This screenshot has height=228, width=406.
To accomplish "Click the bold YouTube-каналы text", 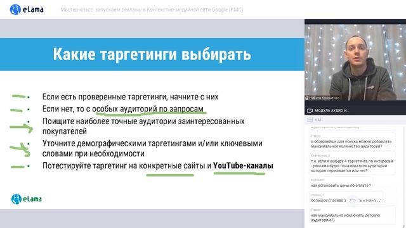I will point(243,166).
